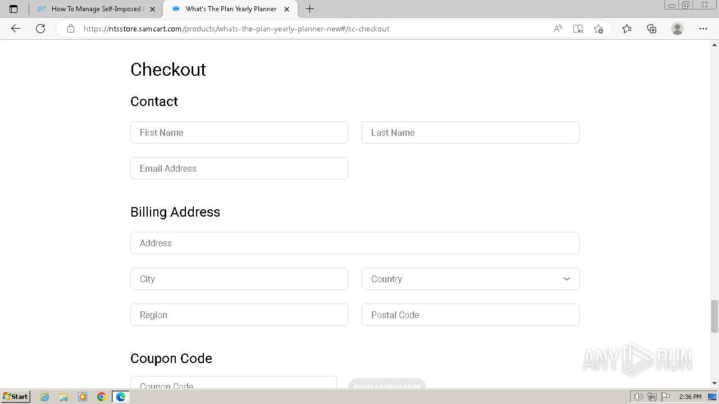Click the scrollbar up arrow
Screen dimensions: 719x404
(715, 44)
